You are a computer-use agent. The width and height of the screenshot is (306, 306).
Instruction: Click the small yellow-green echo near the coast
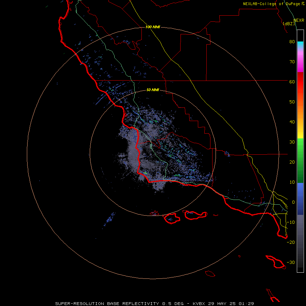coord(145,173)
